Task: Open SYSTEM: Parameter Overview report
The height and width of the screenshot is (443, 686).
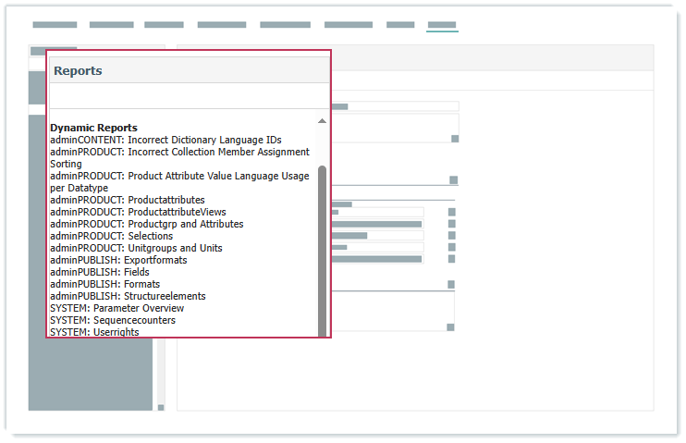Action: [116, 308]
